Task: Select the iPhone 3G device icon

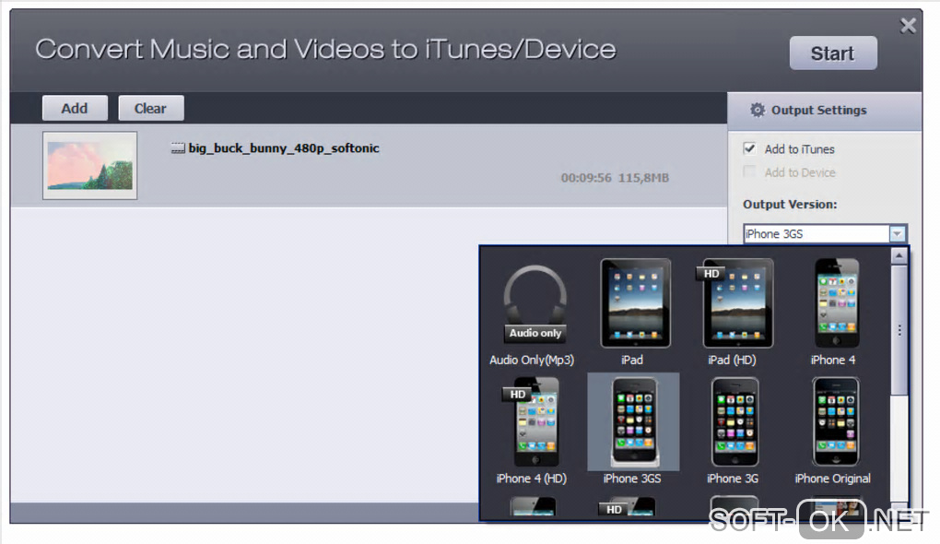Action: (x=734, y=422)
